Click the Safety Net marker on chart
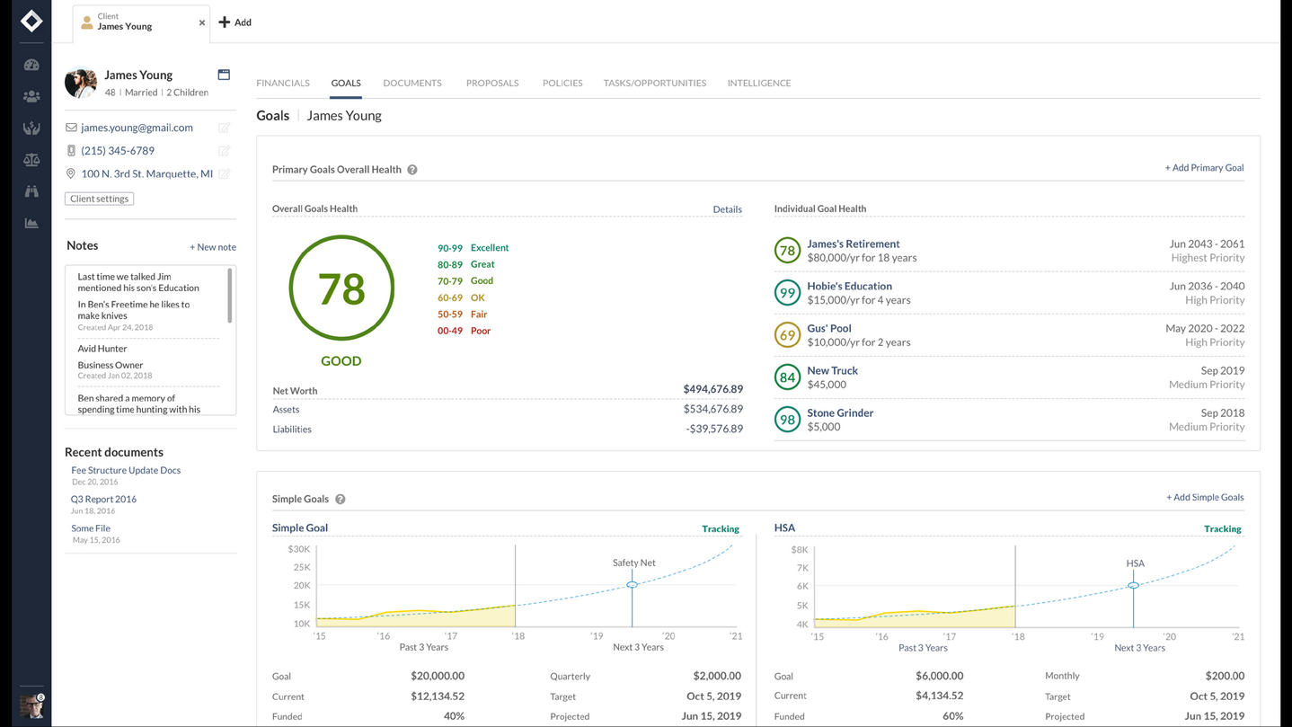1292x727 pixels. [x=633, y=584]
